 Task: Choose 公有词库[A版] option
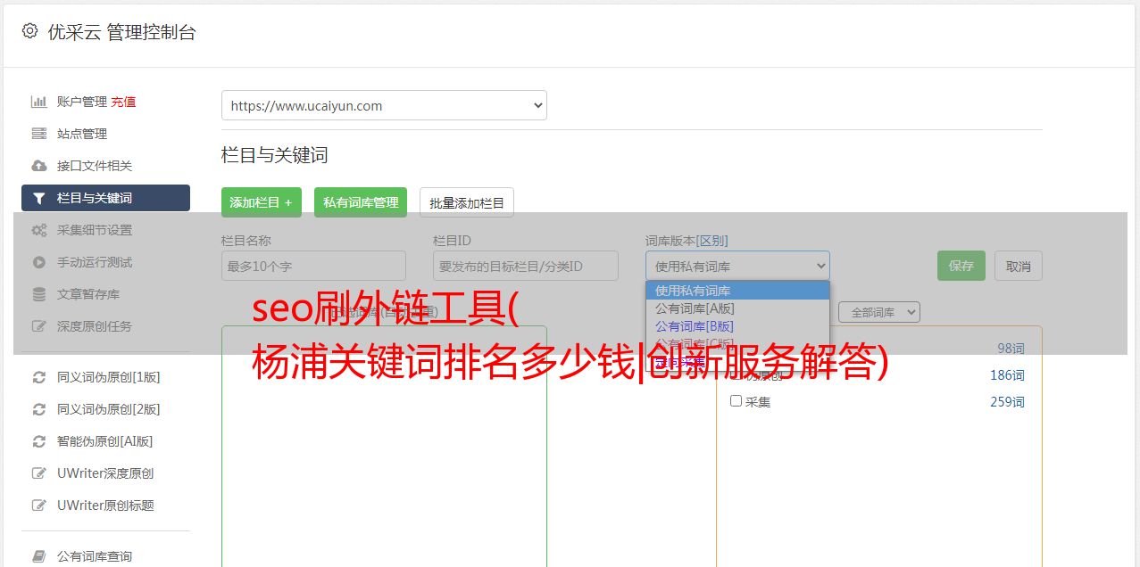click(737, 308)
